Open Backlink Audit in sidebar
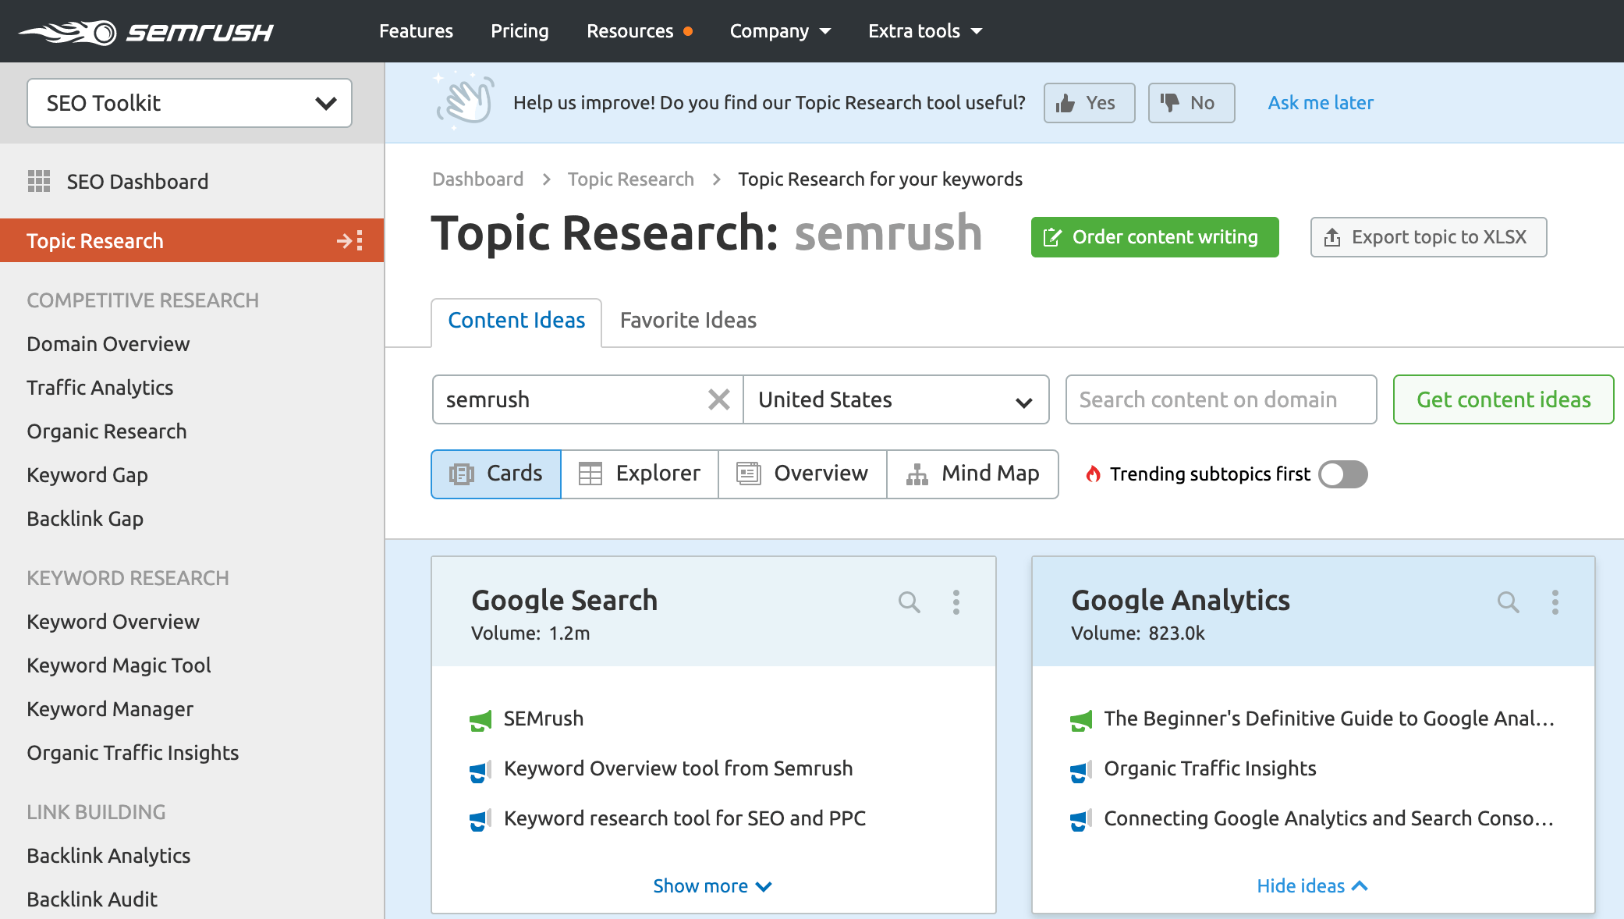This screenshot has width=1624, height=919. coord(92,899)
